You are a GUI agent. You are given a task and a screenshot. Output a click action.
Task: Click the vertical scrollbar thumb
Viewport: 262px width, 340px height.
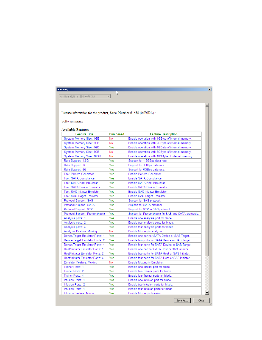coord(207,181)
